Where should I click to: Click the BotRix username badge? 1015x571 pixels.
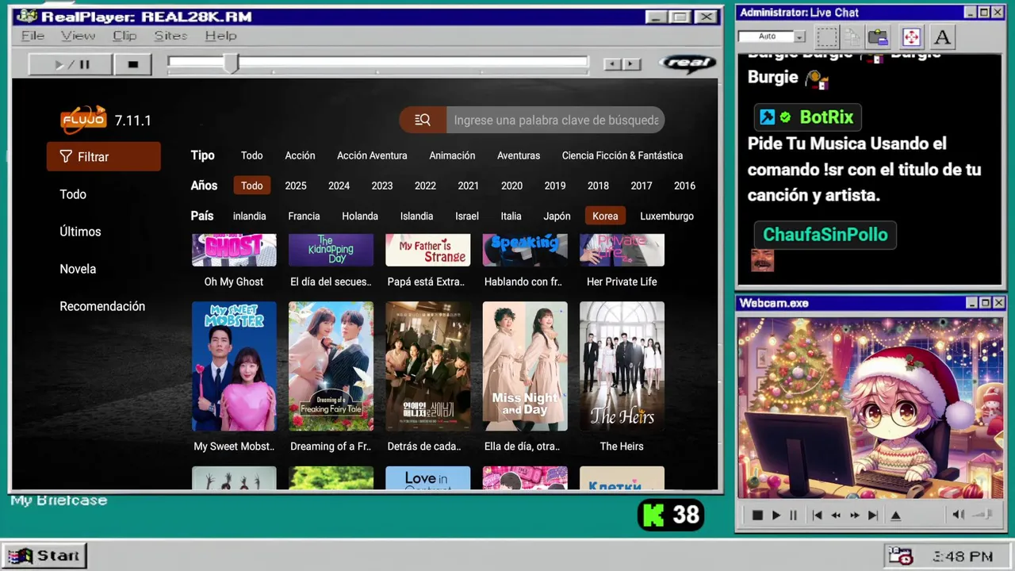coord(807,117)
